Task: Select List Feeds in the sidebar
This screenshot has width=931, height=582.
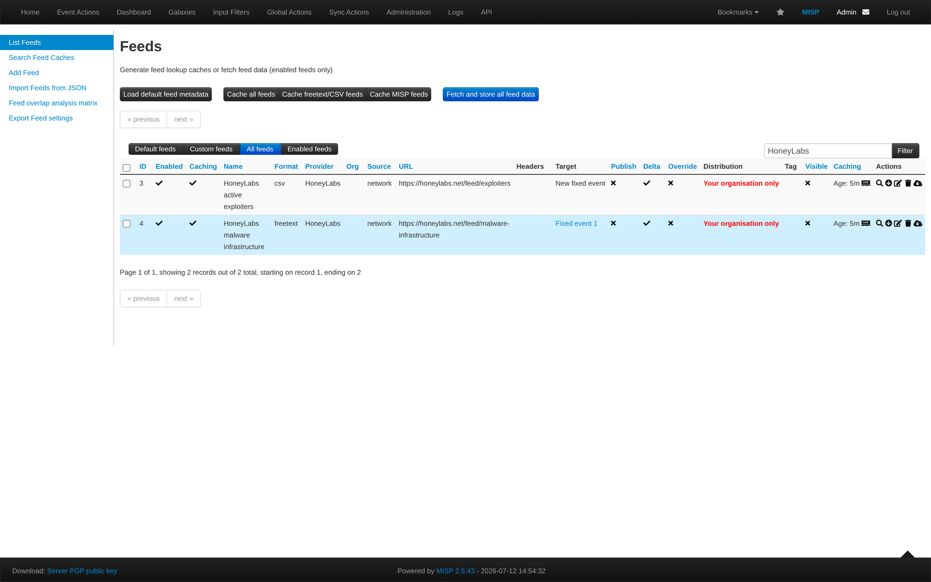Action: point(56,42)
